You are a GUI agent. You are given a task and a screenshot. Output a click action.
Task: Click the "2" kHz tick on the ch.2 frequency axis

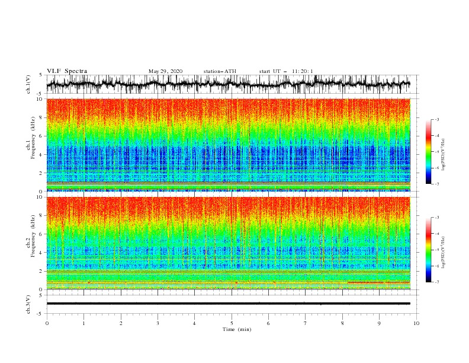click(x=41, y=271)
